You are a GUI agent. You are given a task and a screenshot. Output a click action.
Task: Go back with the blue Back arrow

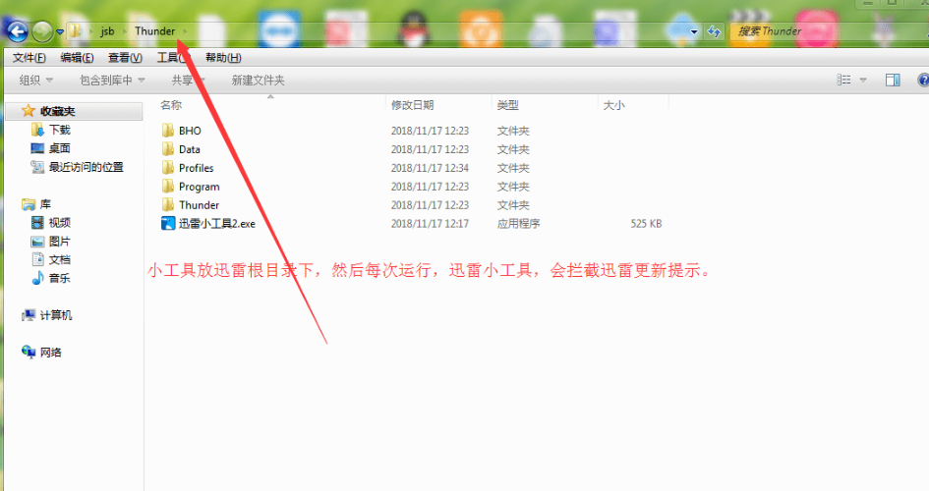point(17,30)
